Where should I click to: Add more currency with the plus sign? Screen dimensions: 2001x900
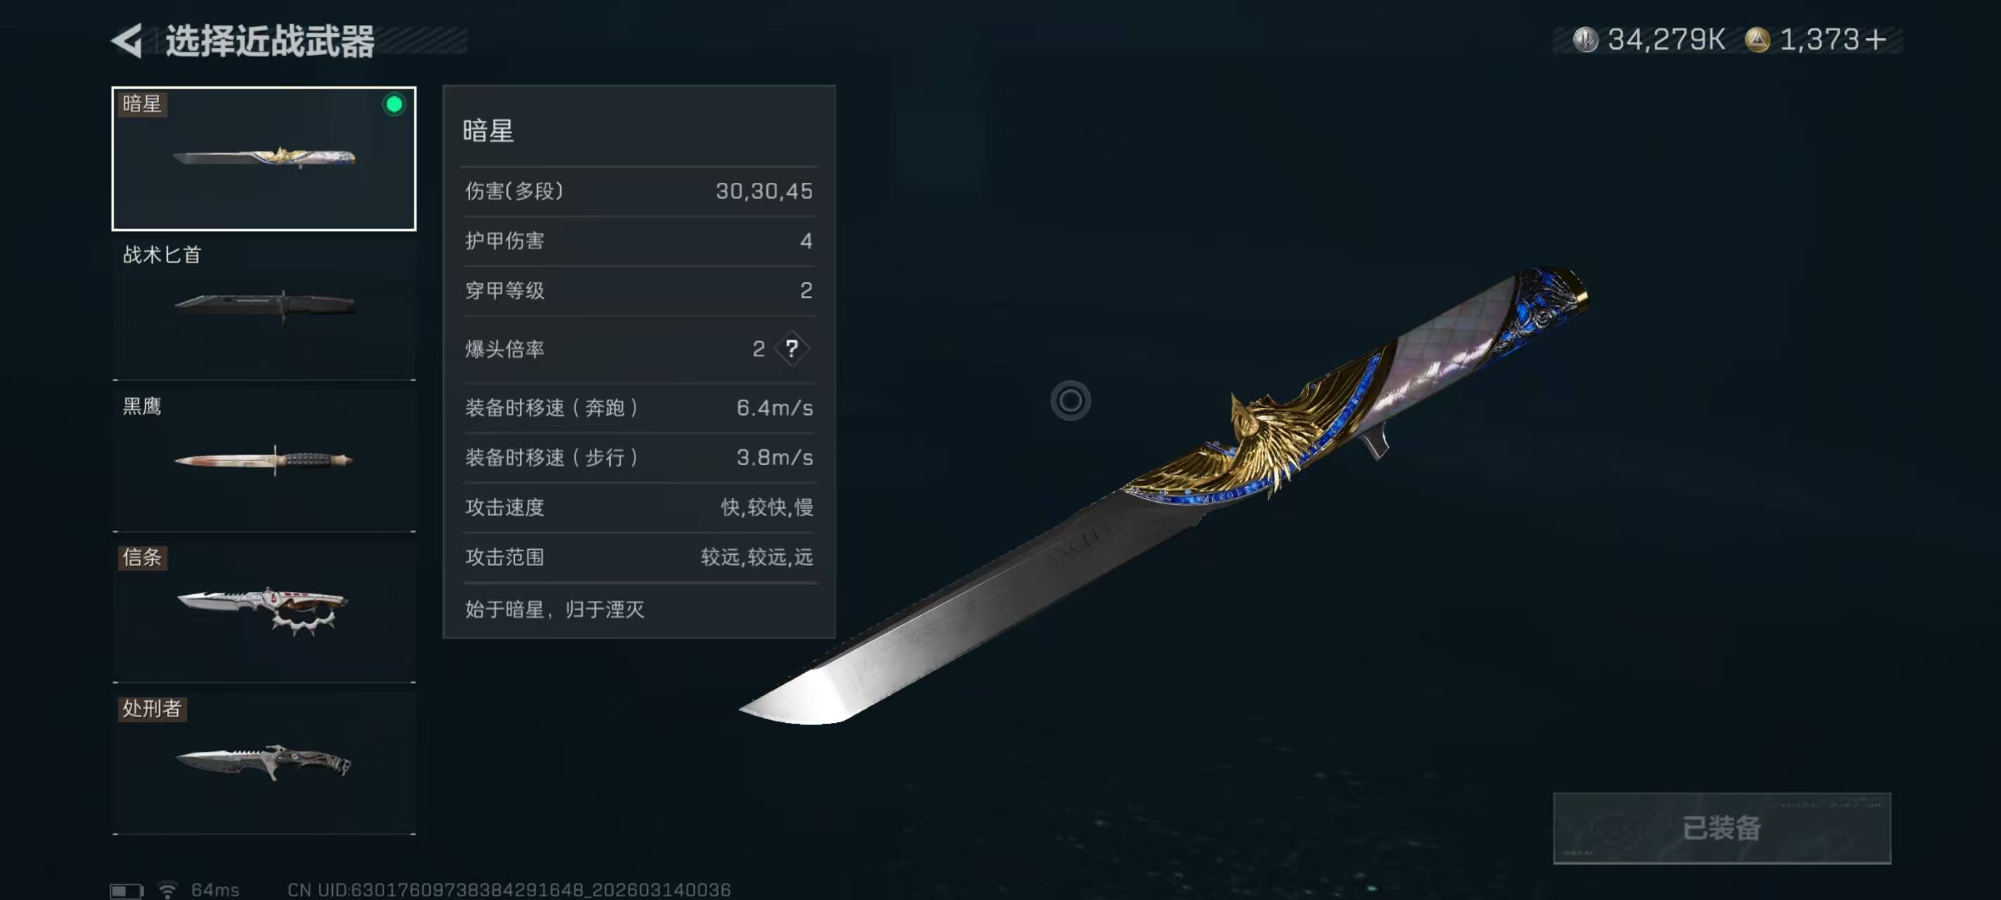coord(1874,39)
